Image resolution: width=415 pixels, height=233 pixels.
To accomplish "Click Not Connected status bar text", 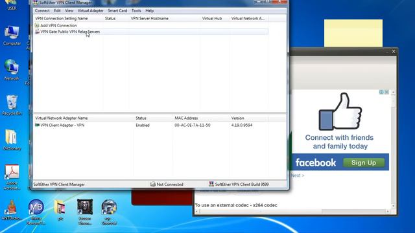I will [170, 184].
